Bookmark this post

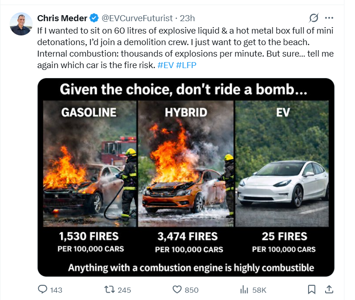[x=311, y=289]
